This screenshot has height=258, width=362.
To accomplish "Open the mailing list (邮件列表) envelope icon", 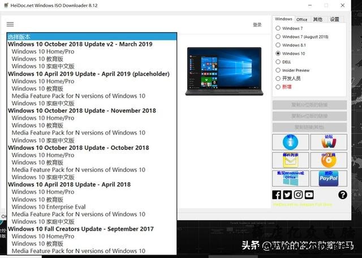I will (290, 160).
